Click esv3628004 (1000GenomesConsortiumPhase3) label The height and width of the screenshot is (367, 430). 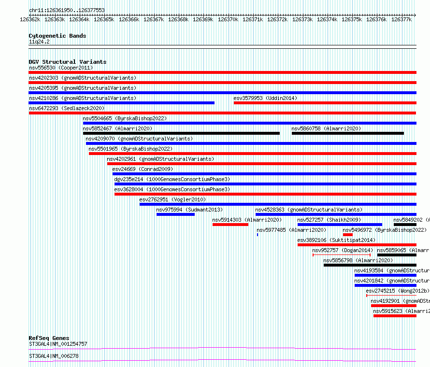point(172,189)
